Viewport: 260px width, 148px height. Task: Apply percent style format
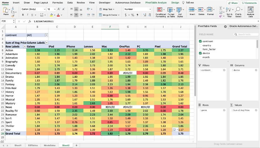pos(132,15)
